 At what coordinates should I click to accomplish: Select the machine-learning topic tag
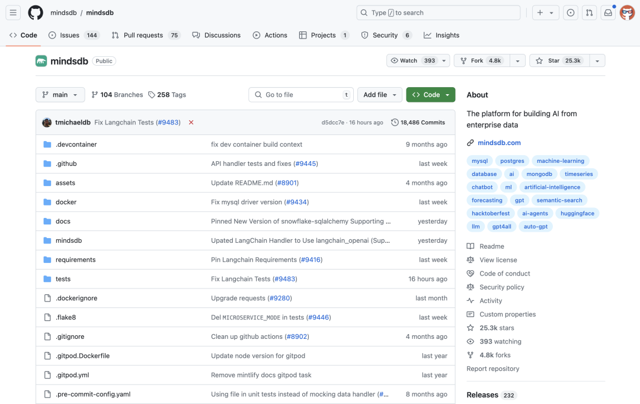pyautogui.click(x=560, y=161)
